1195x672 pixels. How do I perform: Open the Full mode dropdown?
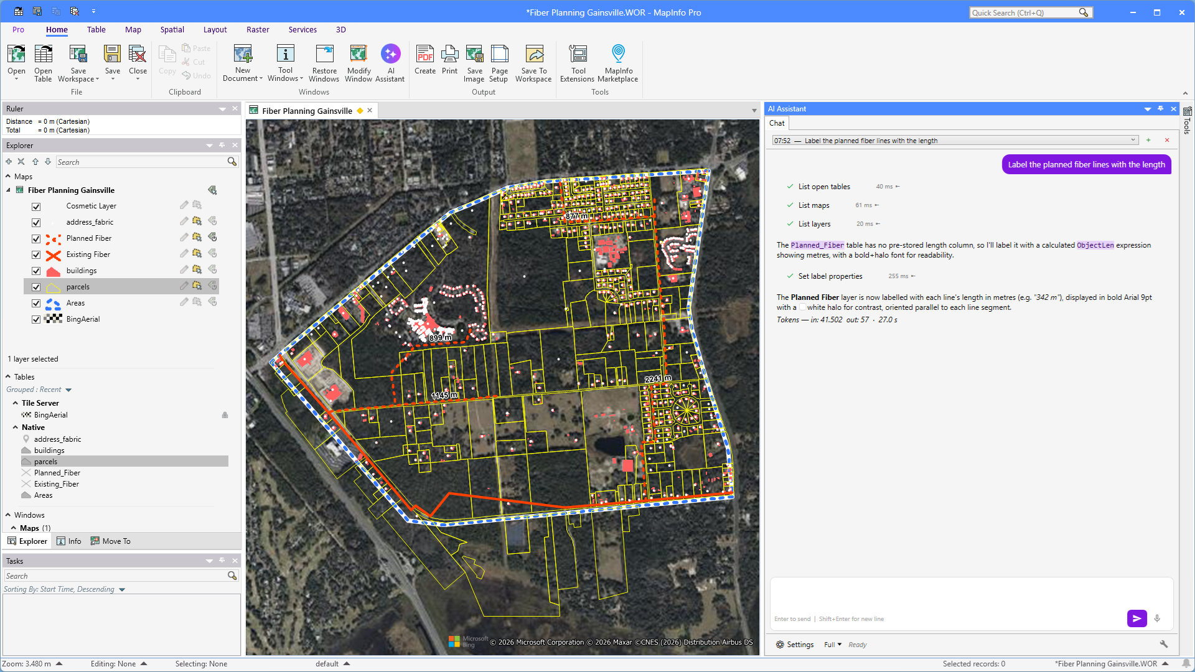833,645
